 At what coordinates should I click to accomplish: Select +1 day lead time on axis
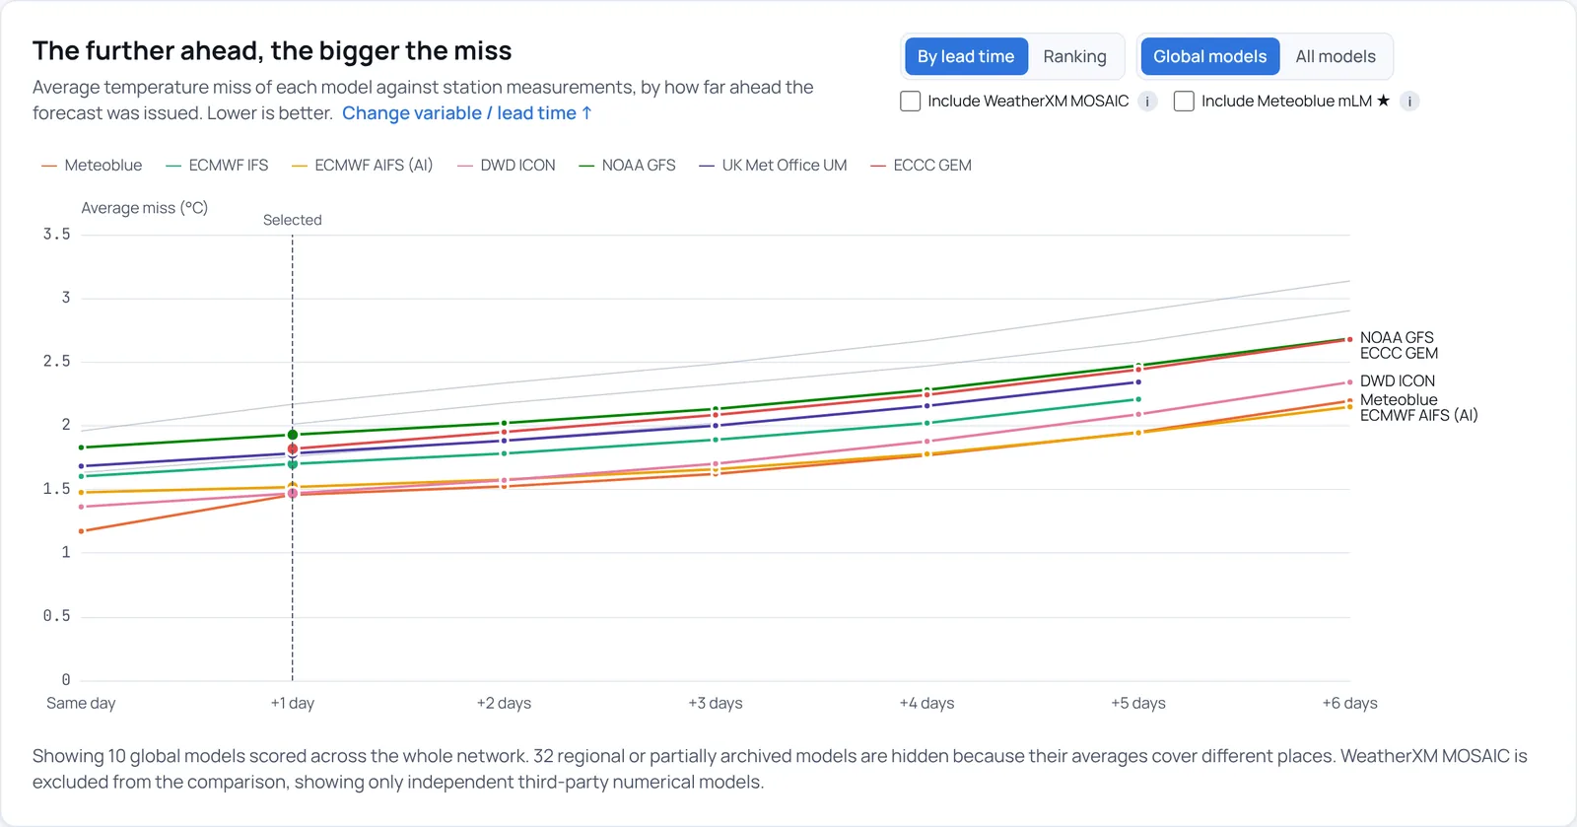pyautogui.click(x=293, y=704)
